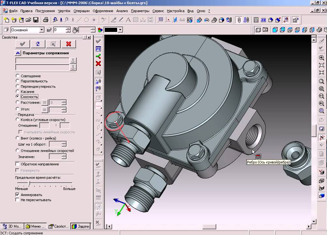
Task: Click the vertical scrollbar down arrow
Action: point(314,221)
